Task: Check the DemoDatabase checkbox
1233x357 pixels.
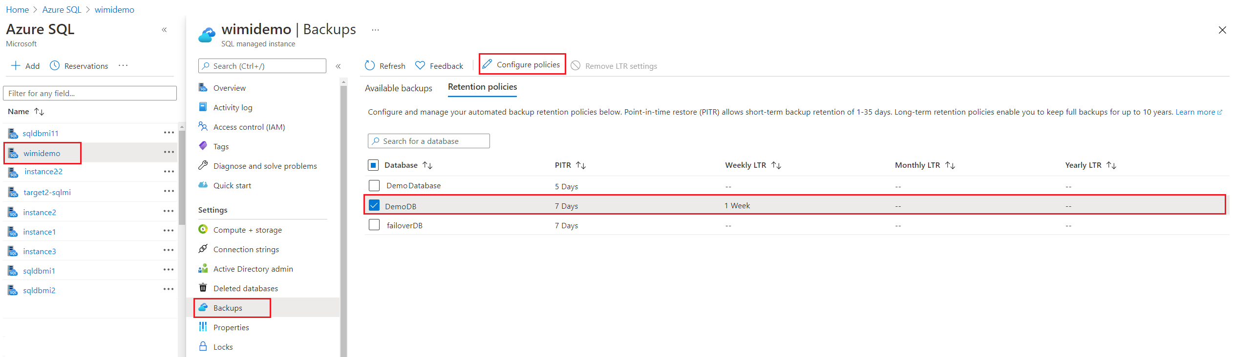Action: [374, 185]
